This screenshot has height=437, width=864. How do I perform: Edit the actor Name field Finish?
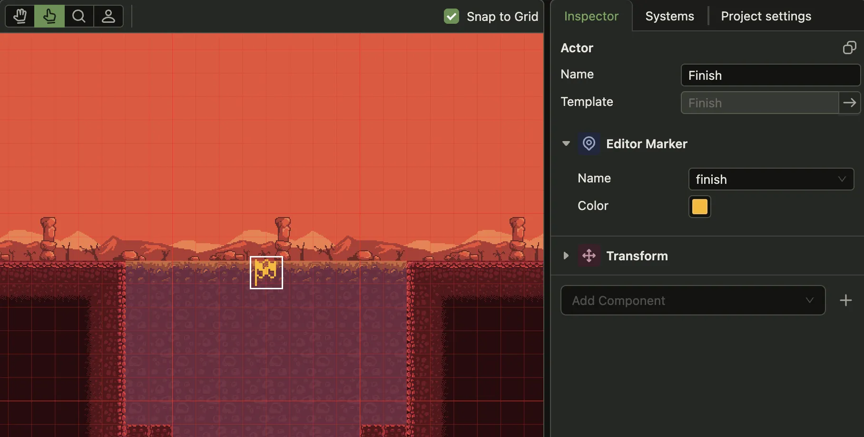pos(770,75)
